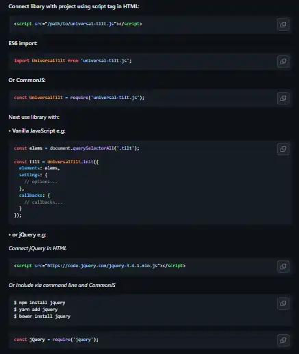
Task: Click 'Connect jQuery in HTML' italic text
Action: click(38, 248)
